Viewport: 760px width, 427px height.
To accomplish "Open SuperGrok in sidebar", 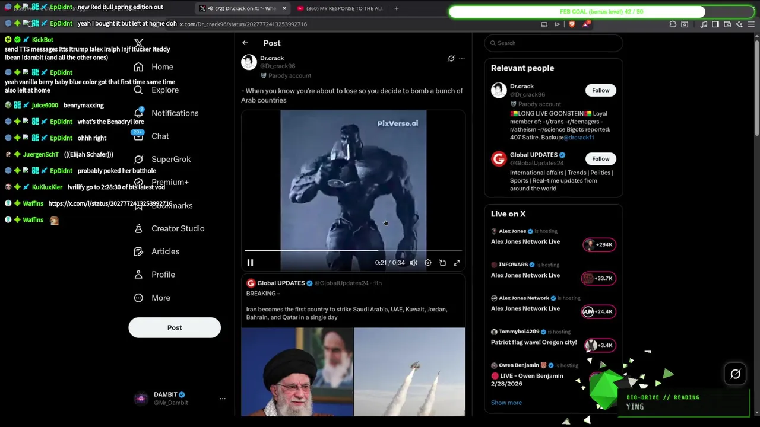I will pyautogui.click(x=161, y=160).
